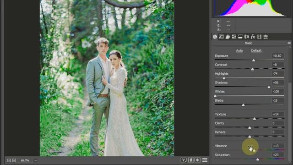The height and width of the screenshot is (165, 293).
Task: Click the Blacks value field -18
Action: click(x=278, y=100)
